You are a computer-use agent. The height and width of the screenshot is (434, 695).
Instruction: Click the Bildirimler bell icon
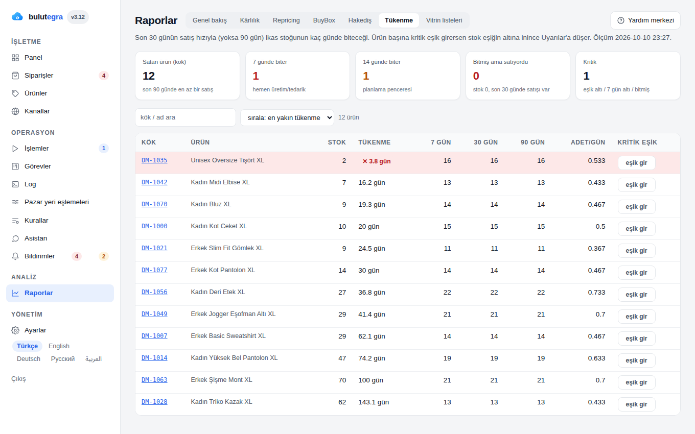point(15,256)
